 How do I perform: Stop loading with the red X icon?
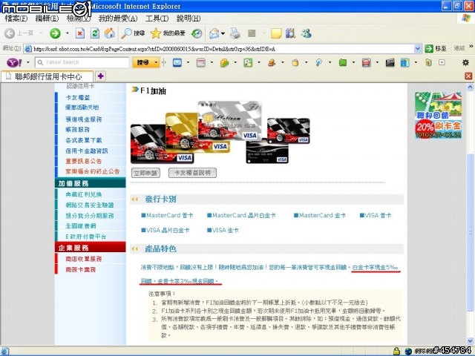point(80,33)
